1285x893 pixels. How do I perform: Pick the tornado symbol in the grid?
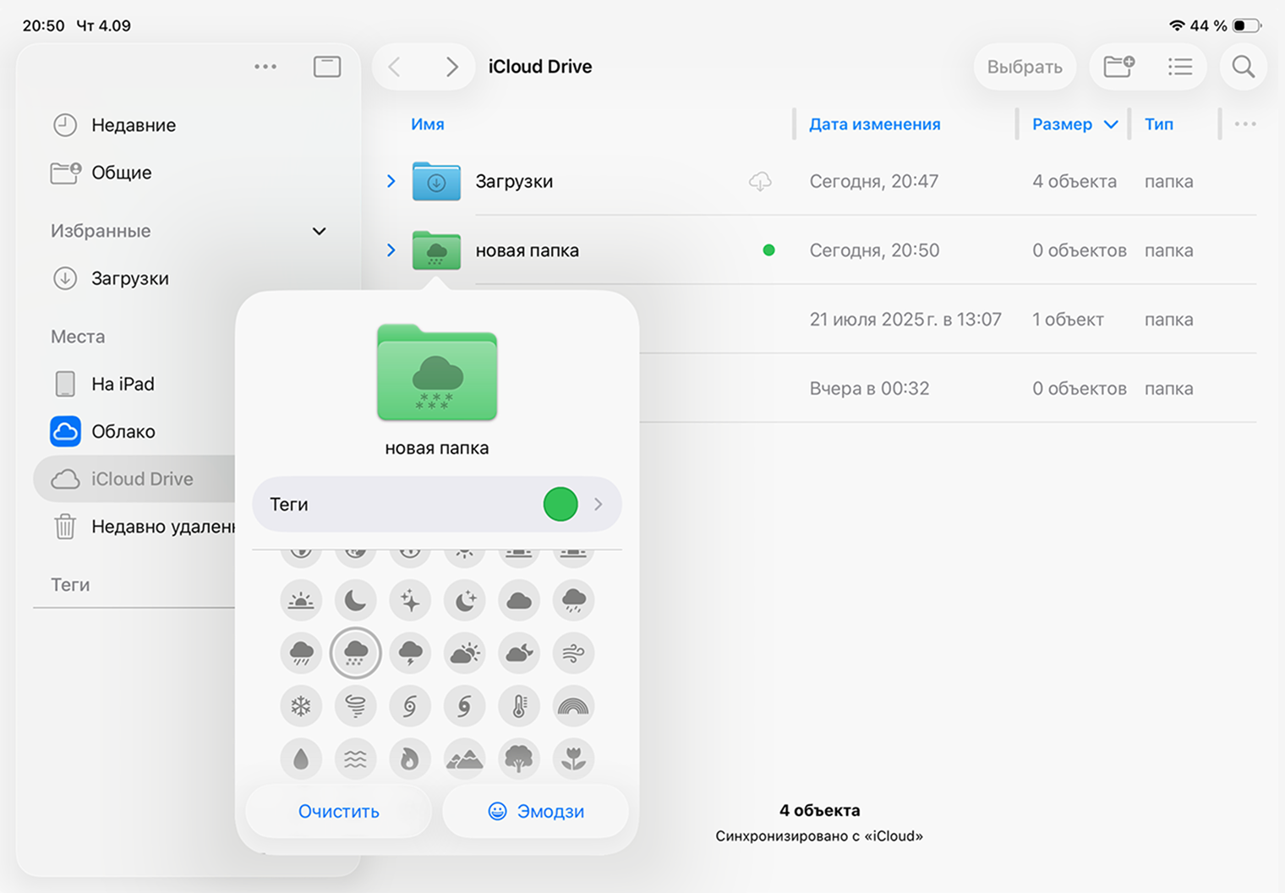pos(356,706)
